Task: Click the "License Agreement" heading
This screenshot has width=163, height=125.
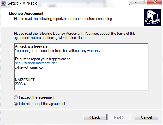Action: tap(26, 14)
